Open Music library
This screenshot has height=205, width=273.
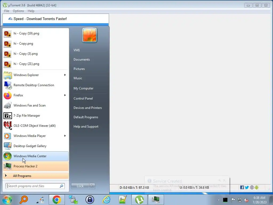click(78, 78)
